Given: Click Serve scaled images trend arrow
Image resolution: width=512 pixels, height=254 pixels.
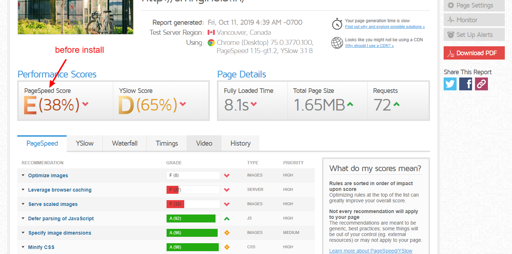Looking at the screenshot, I should point(227,204).
